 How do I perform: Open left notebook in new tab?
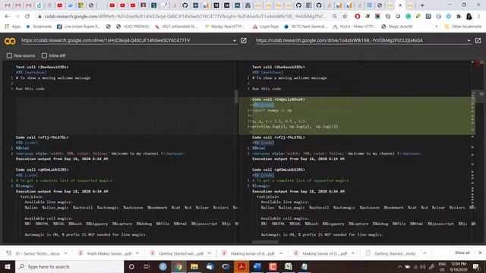[x=244, y=40]
